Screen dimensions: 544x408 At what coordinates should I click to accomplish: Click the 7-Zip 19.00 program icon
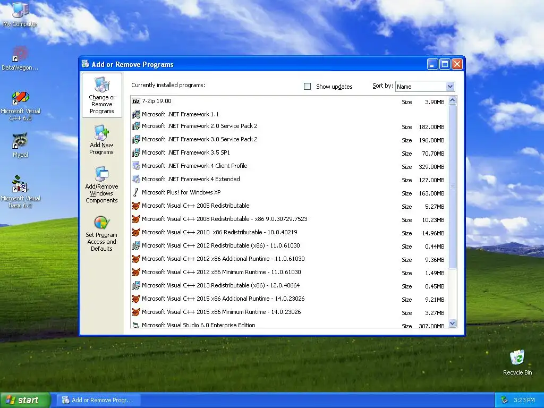(x=136, y=101)
